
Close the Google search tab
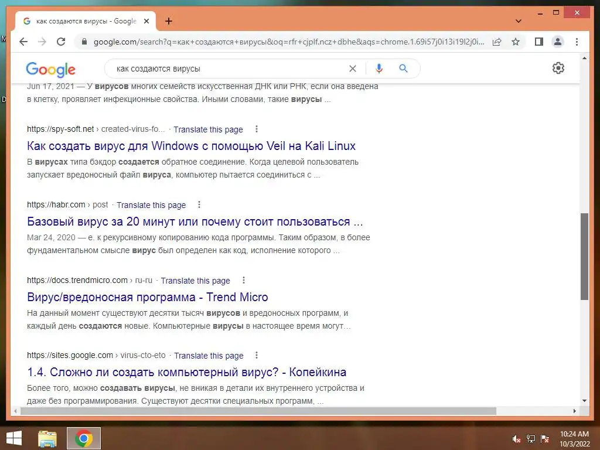coord(146,21)
